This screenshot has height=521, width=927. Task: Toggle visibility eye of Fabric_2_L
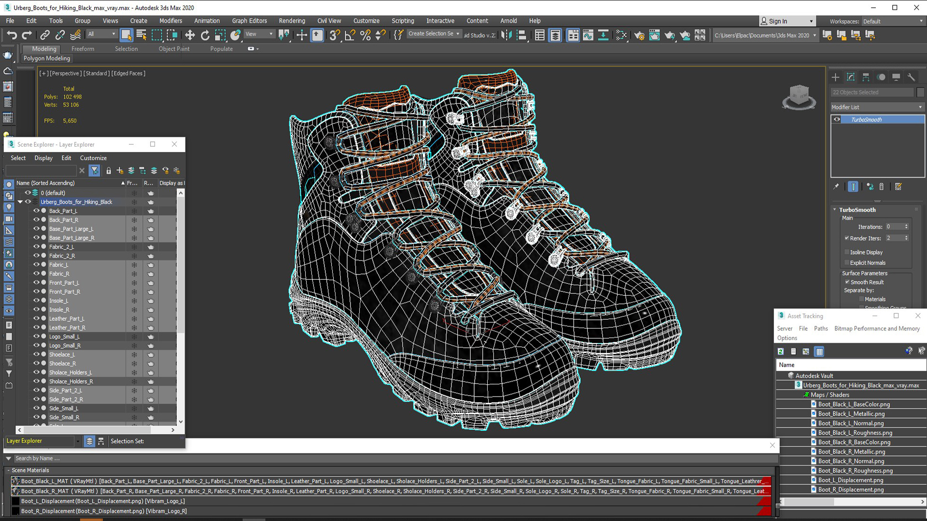(x=36, y=247)
